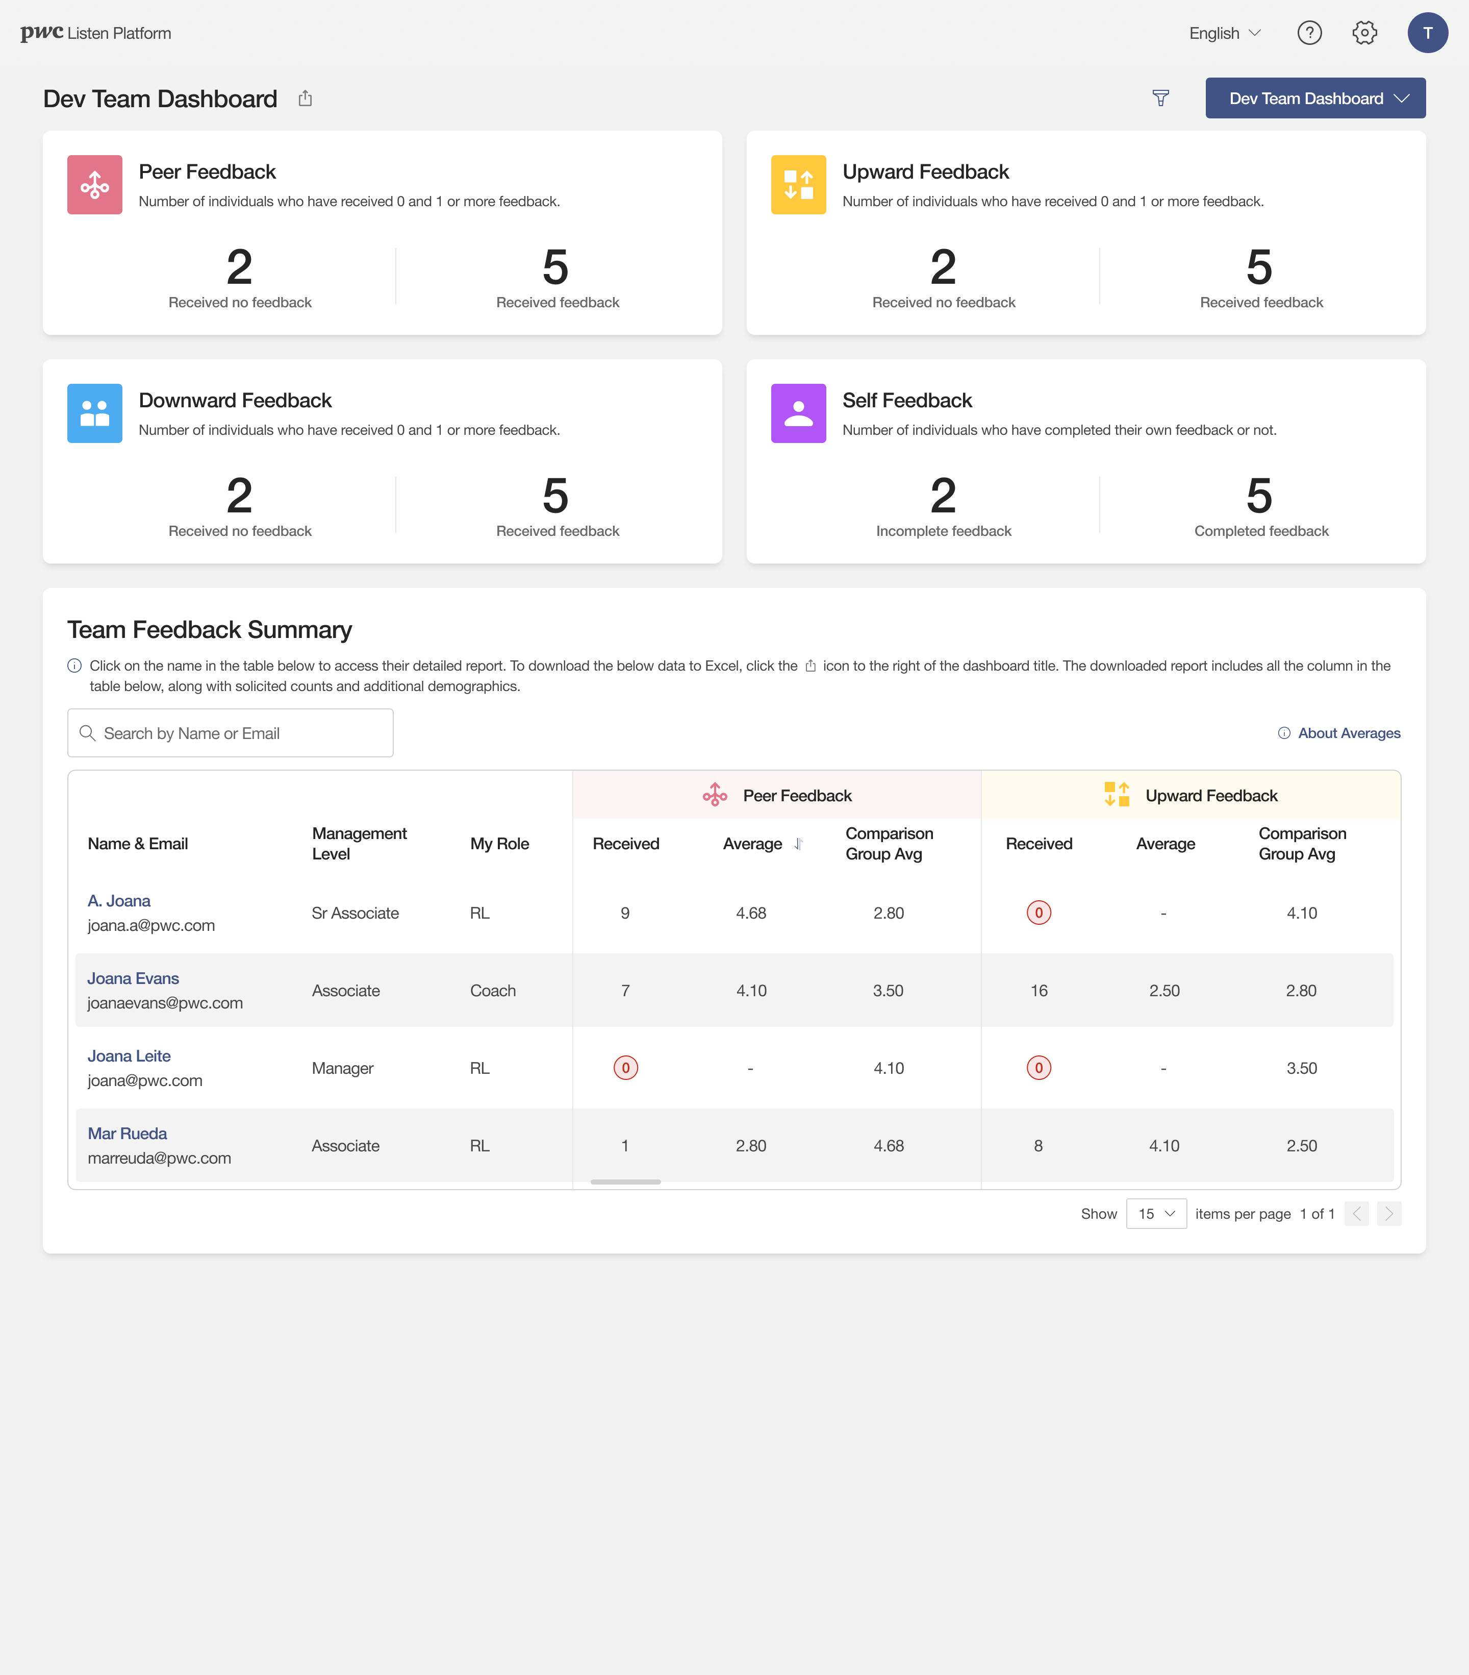
Task: Click Joana Leite's zero peer received badge
Action: (625, 1068)
